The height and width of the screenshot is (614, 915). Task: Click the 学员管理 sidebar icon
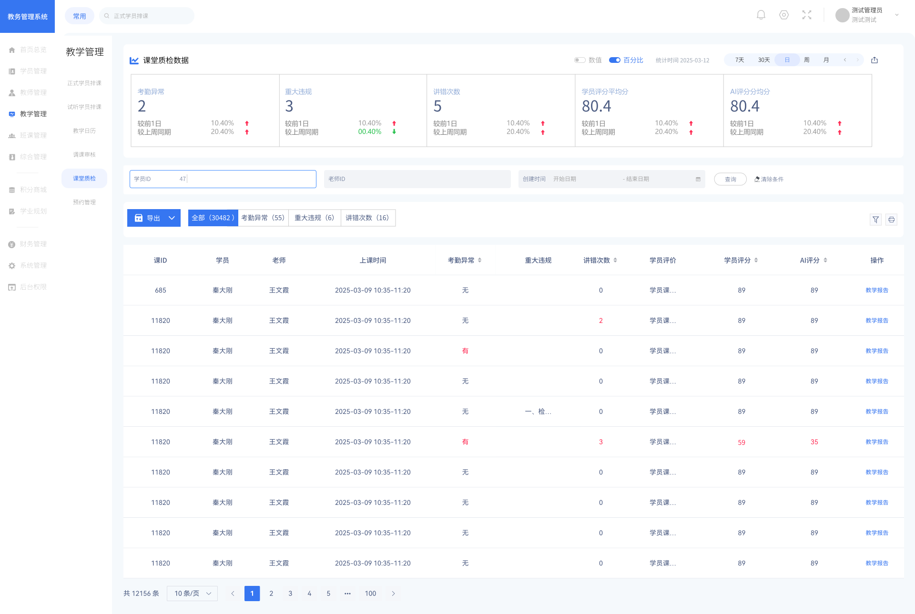pos(12,71)
